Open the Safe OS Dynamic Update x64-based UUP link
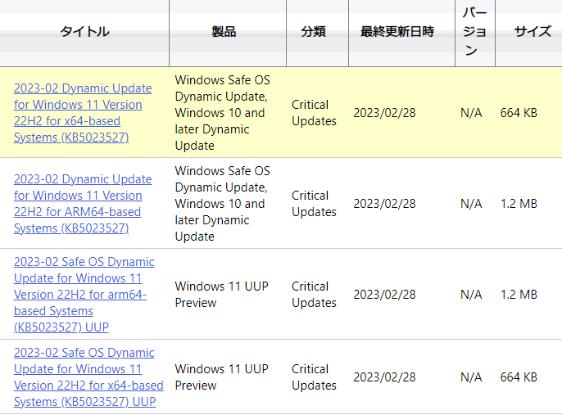Screen dimensions: 562x415 [x=88, y=377]
